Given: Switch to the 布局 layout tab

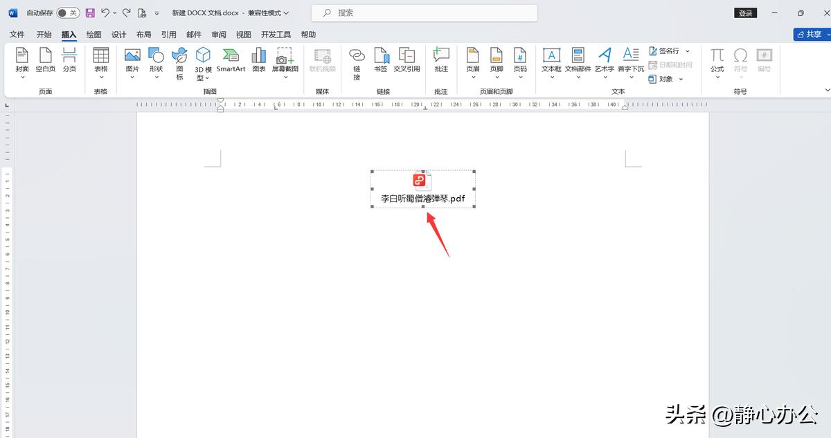Looking at the screenshot, I should click(x=143, y=35).
